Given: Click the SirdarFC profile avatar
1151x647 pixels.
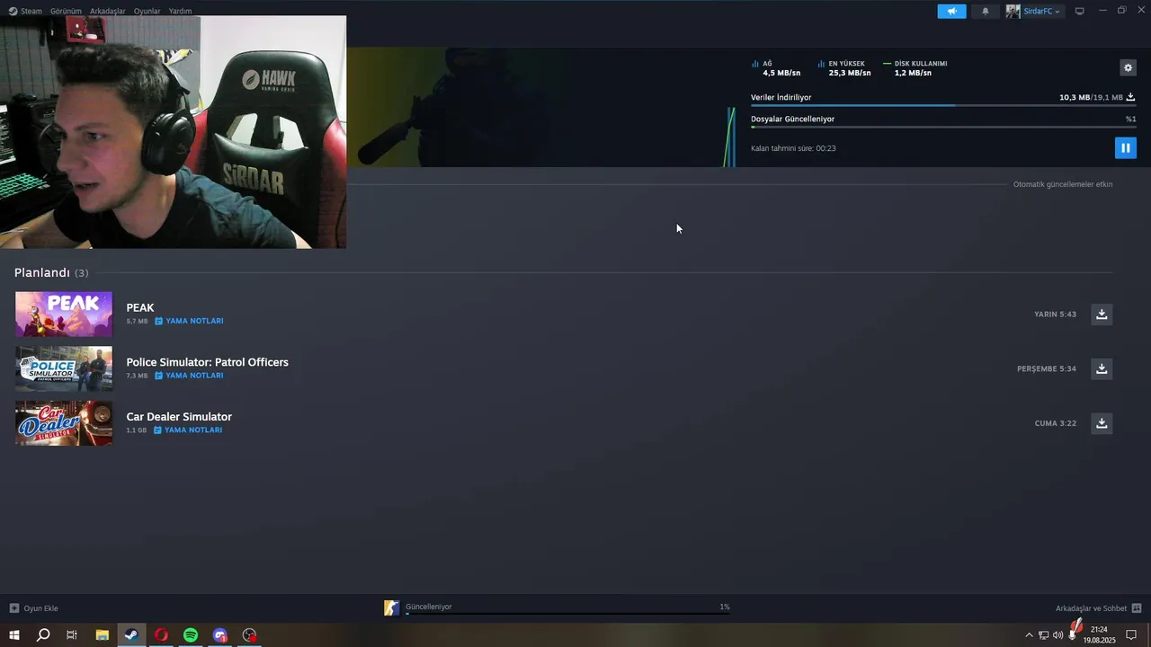Looking at the screenshot, I should [1013, 11].
